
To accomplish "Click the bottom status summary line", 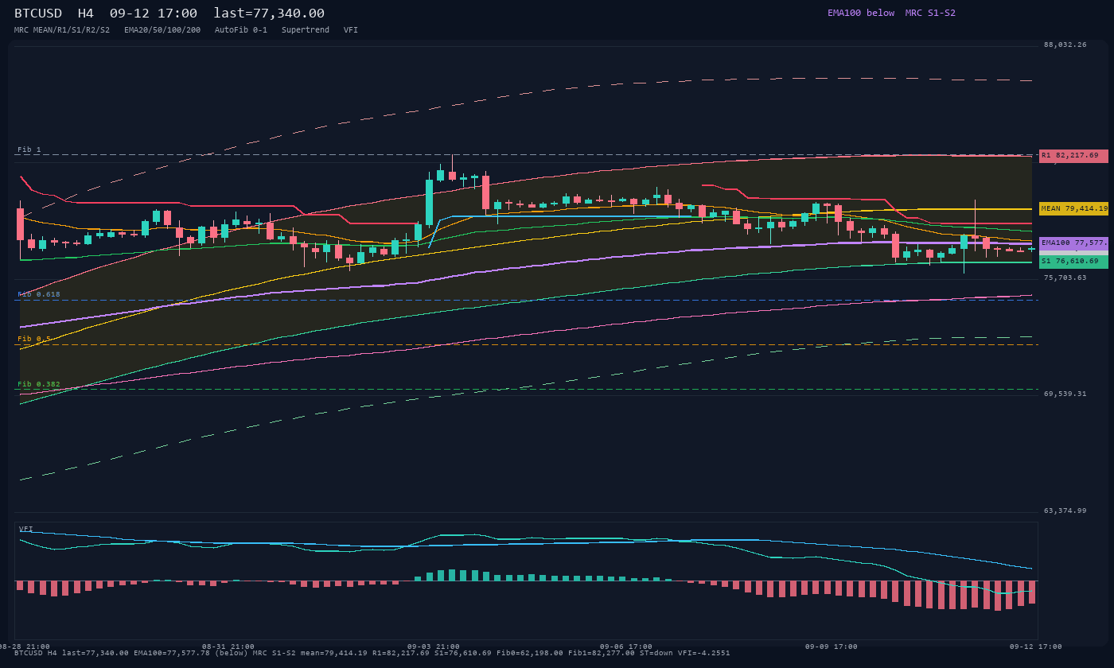I will pyautogui.click(x=372, y=653).
